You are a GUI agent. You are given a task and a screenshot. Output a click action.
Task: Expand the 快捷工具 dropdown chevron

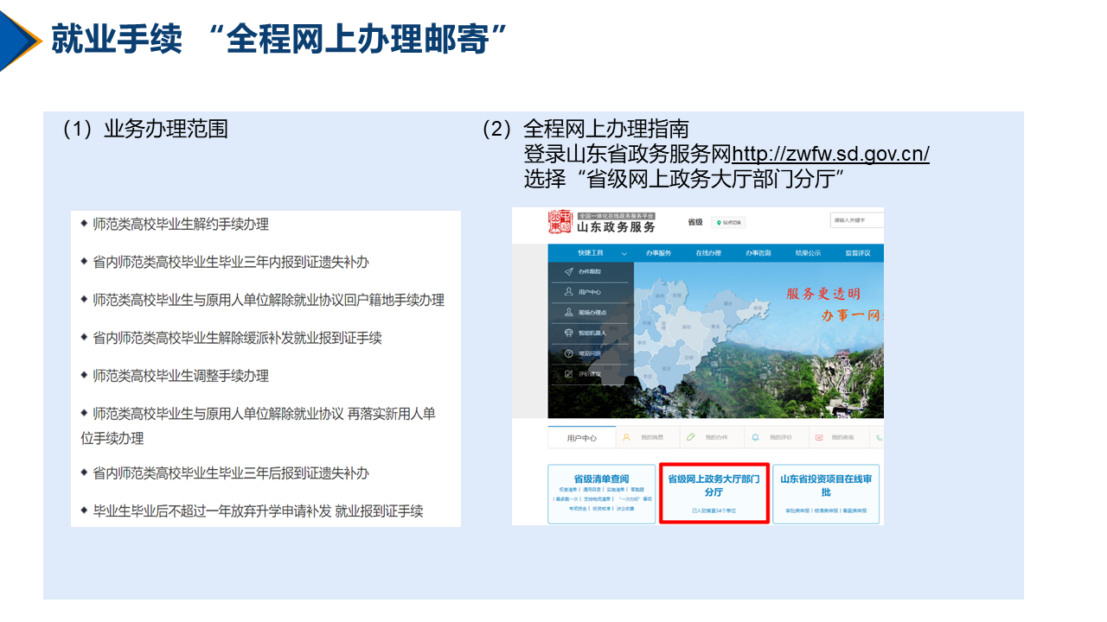pyautogui.click(x=624, y=252)
